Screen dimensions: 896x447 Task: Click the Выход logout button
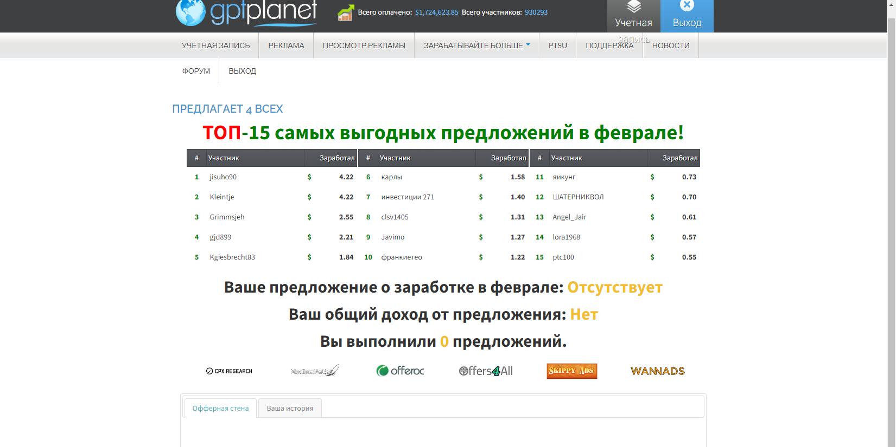687,16
